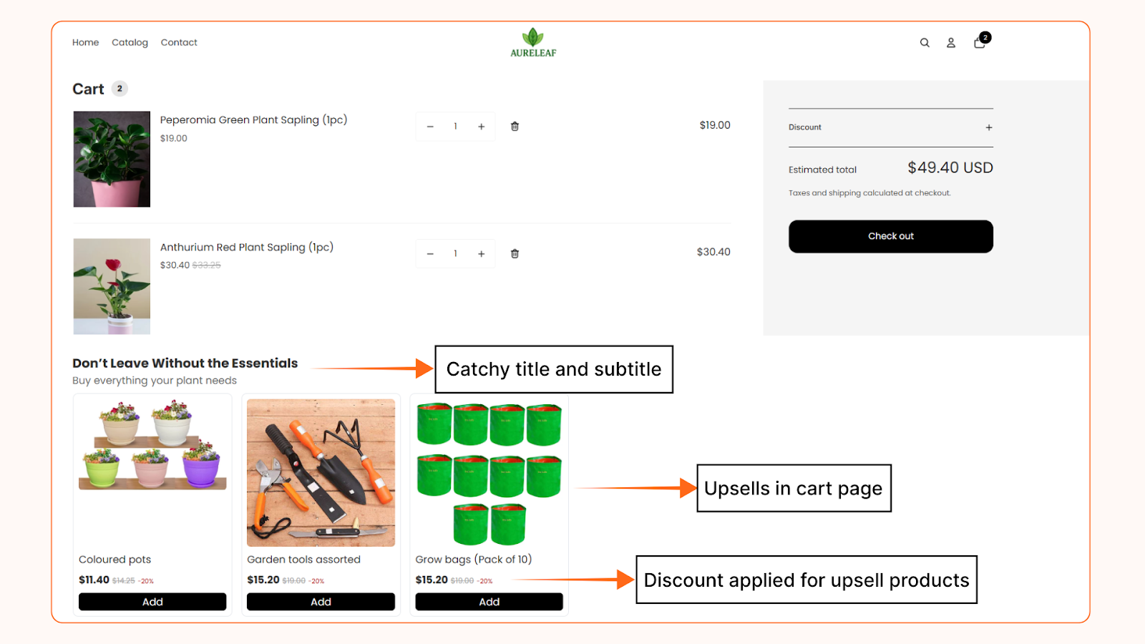Click the account profile icon
This screenshot has width=1145, height=644.
tap(950, 42)
